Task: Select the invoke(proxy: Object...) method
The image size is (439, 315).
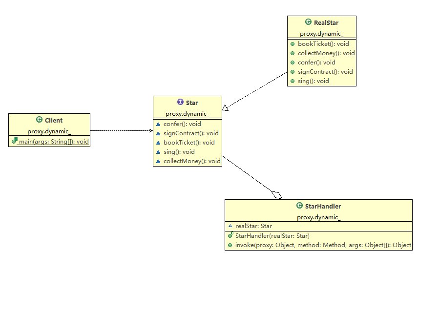Action: point(323,245)
